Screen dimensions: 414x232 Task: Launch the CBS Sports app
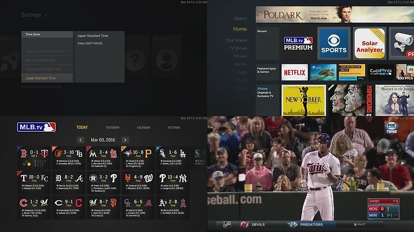[333, 44]
